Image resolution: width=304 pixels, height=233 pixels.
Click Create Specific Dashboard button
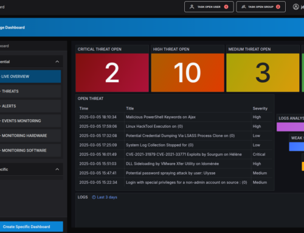32,226
